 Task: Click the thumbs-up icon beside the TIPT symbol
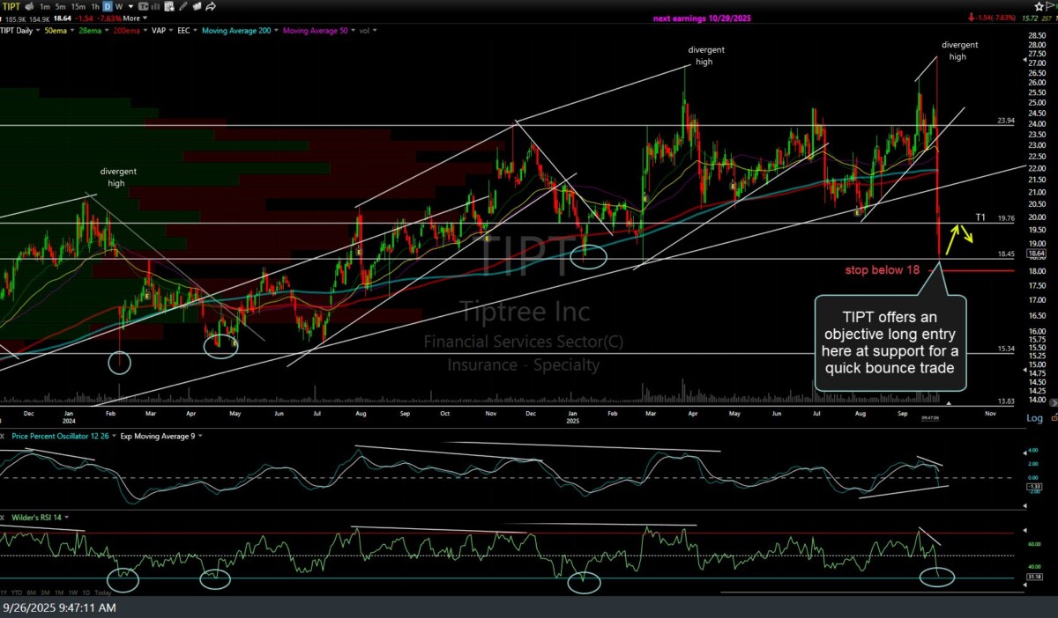(29, 6)
